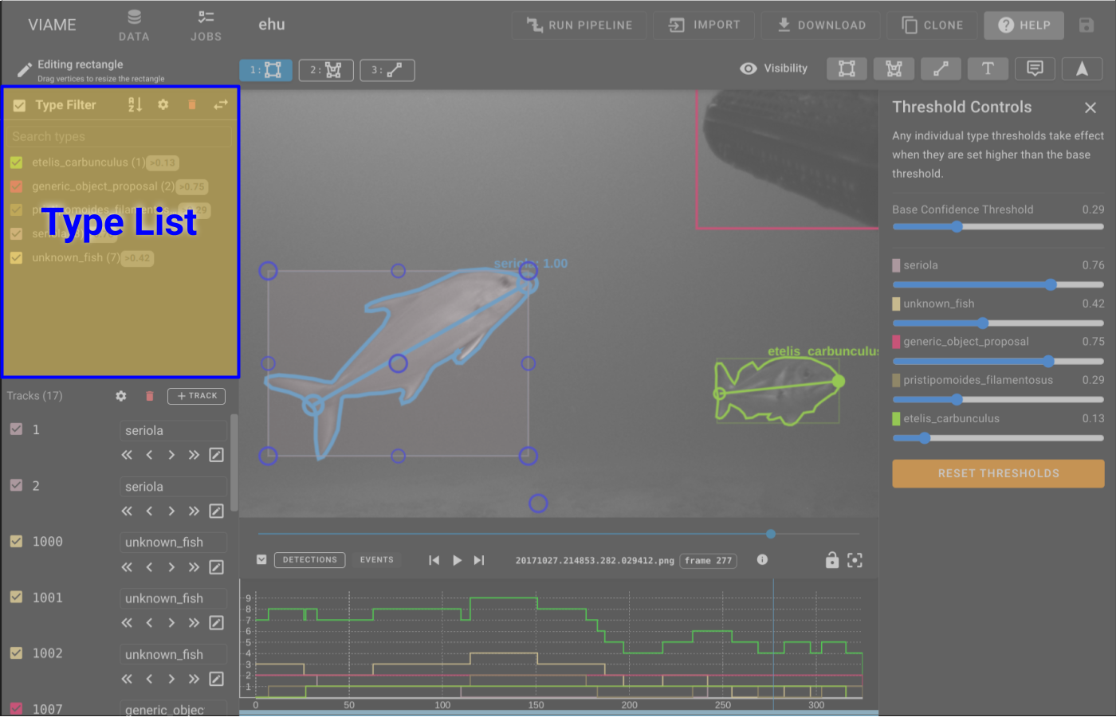Toggle the Type Filter master checkbox
This screenshot has width=1116, height=717.
tap(20, 105)
